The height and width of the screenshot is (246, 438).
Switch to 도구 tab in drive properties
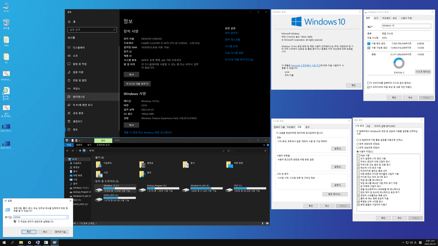376,18
